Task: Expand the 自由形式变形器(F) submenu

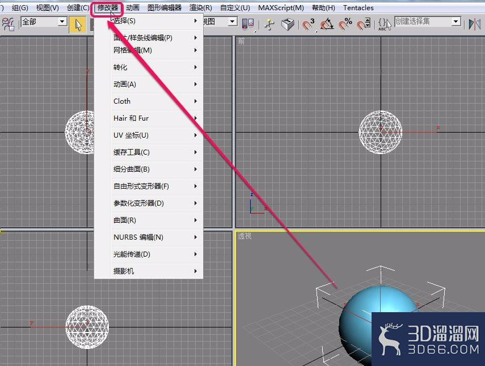Action: [149, 186]
